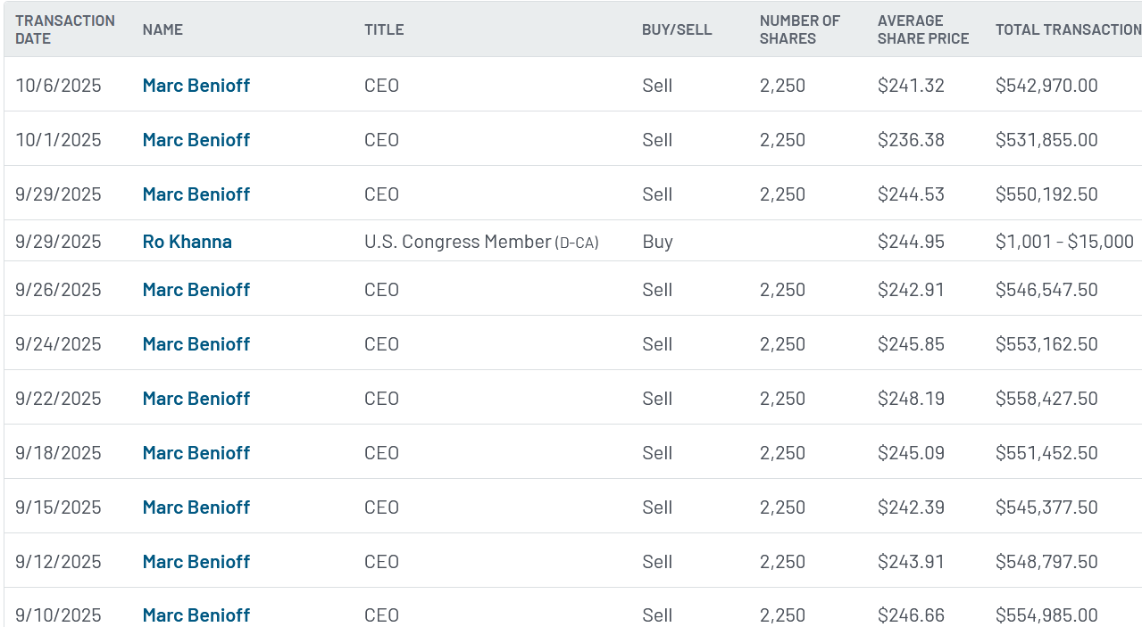Click the Average Share Price column header

coord(923,29)
